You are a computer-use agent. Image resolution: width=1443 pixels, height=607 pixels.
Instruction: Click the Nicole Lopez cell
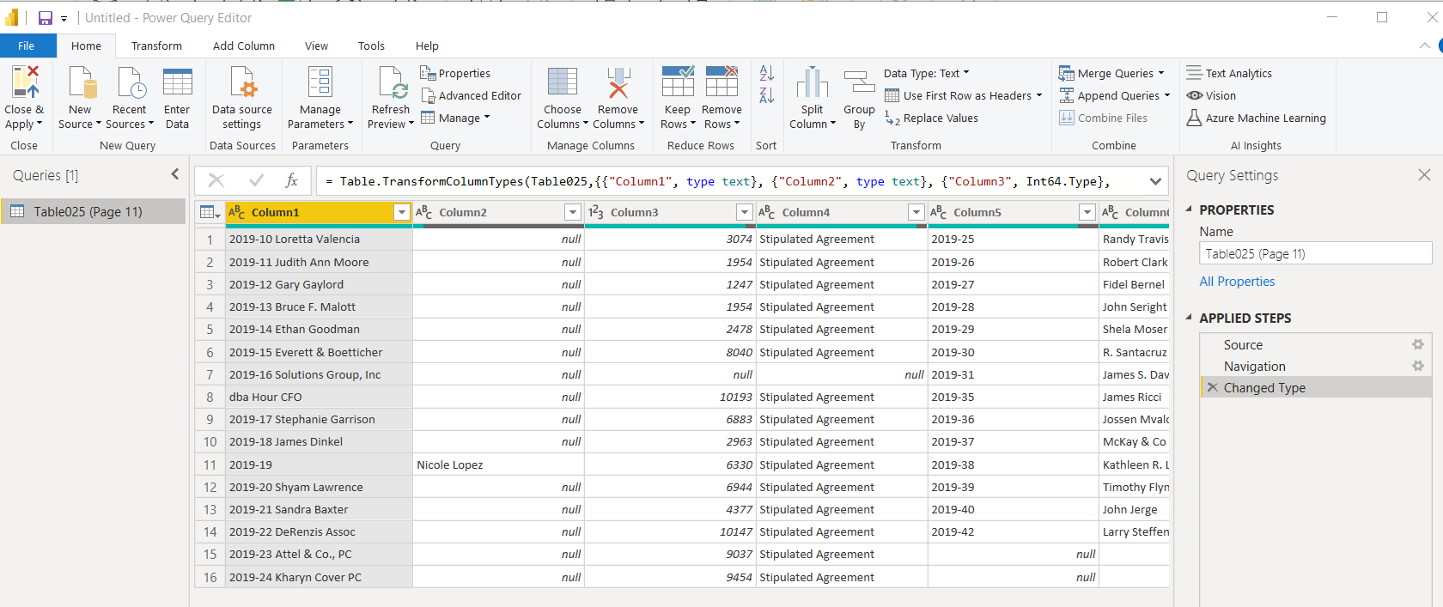498,464
